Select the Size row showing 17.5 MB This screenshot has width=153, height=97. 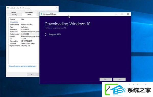(24, 39)
